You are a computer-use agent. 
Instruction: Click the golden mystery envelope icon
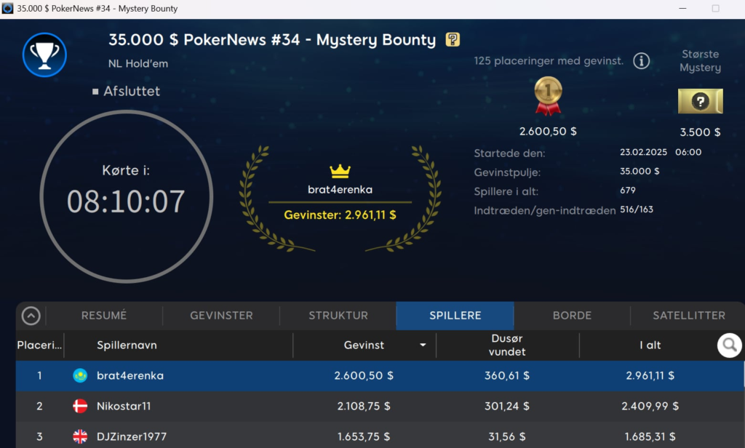(700, 101)
